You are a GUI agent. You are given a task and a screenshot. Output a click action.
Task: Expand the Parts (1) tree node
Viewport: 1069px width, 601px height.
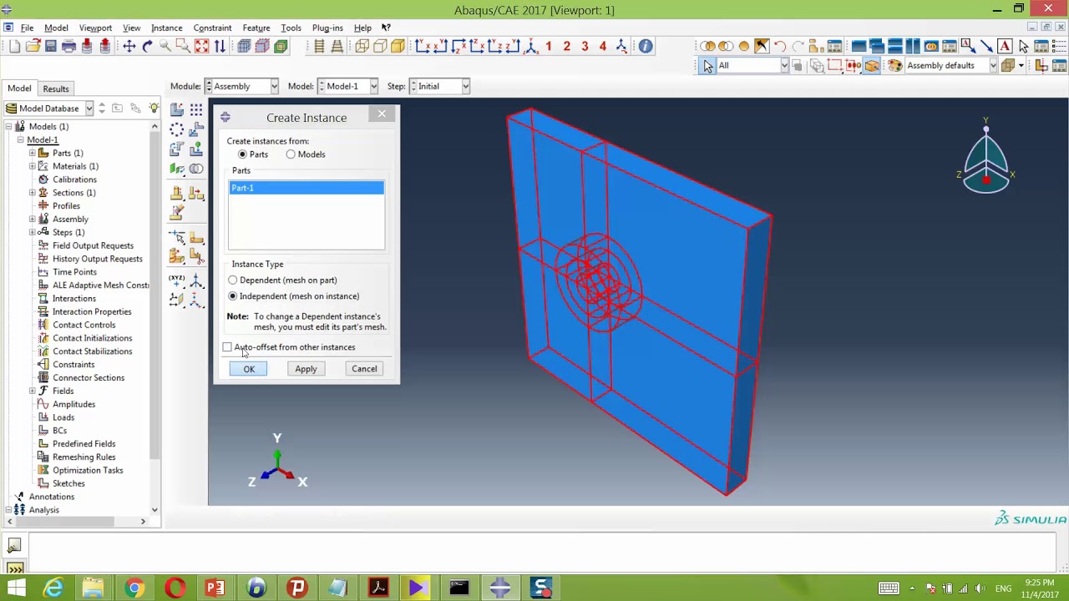pyautogui.click(x=33, y=153)
